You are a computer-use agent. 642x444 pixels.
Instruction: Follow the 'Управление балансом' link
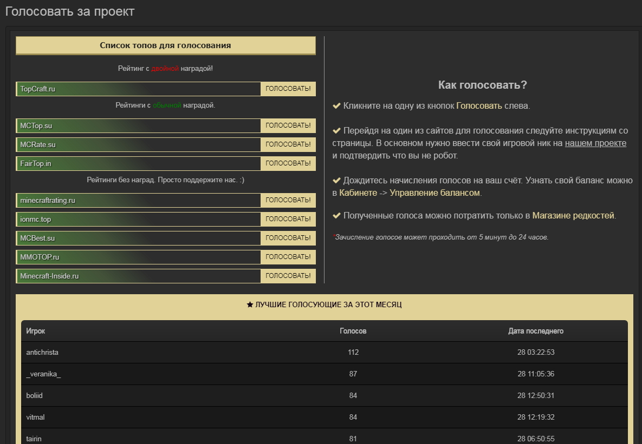(435, 193)
